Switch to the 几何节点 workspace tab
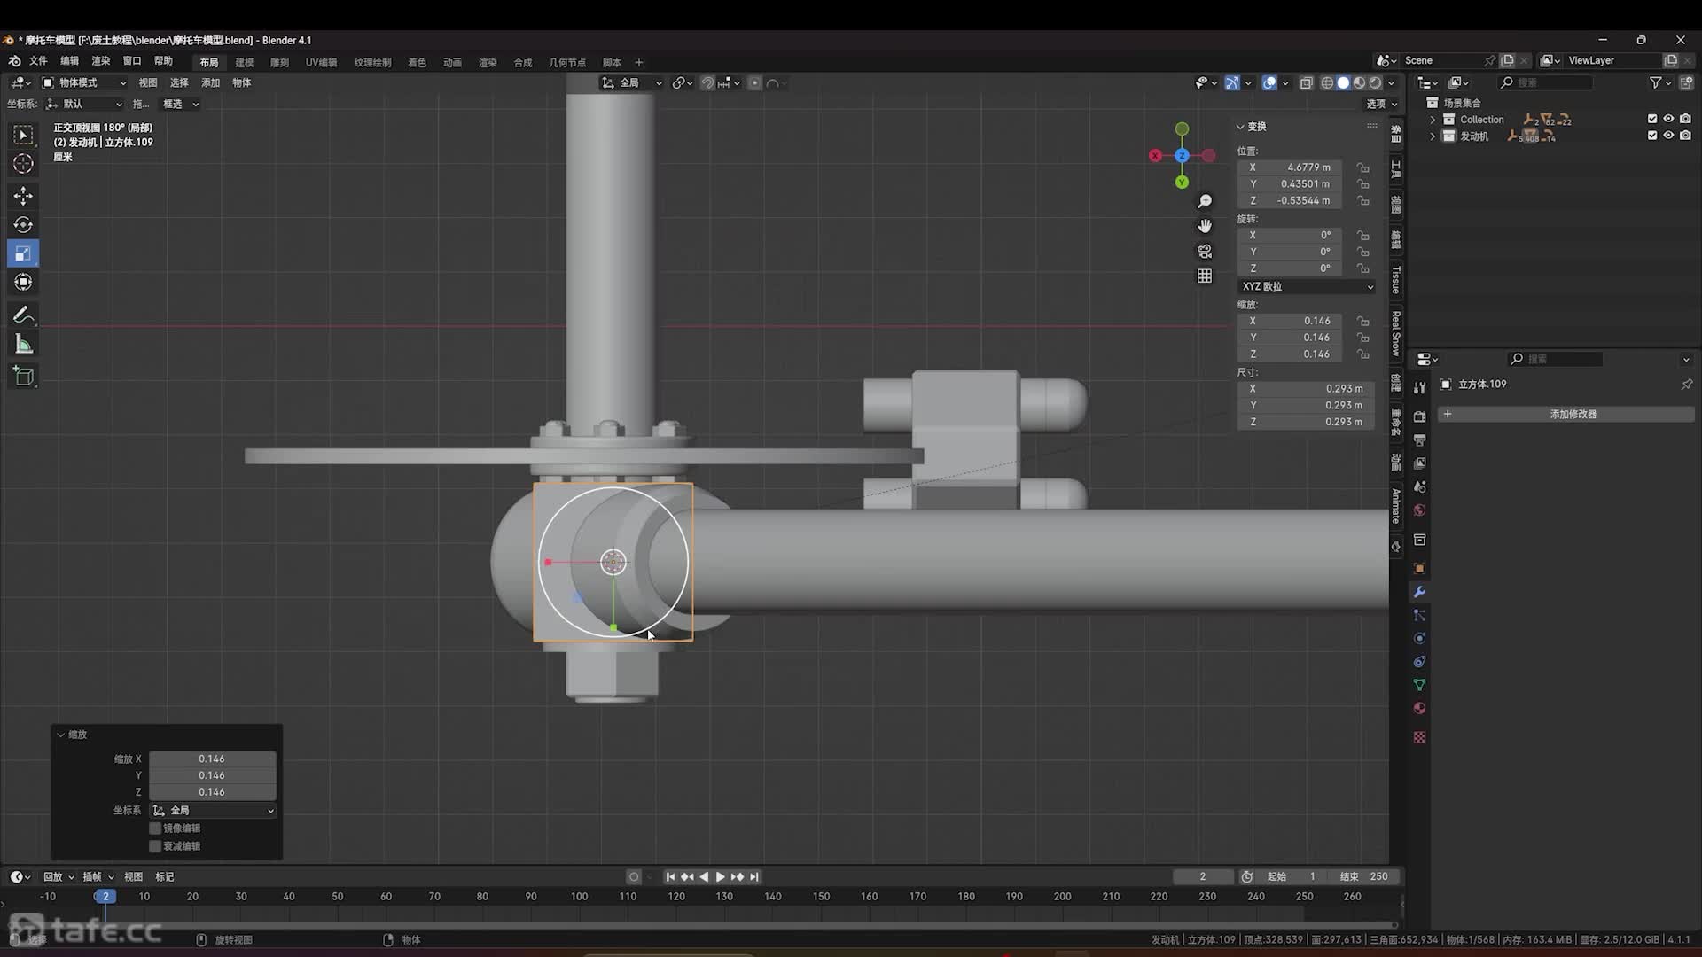This screenshot has width=1702, height=957. [567, 63]
